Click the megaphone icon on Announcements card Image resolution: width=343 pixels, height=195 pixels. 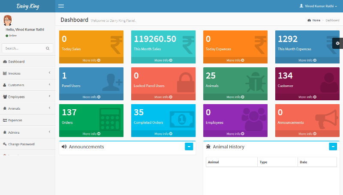click(x=327, y=119)
